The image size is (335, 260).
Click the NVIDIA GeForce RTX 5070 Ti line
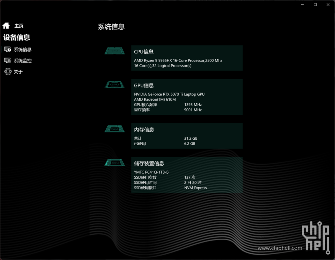[169, 94]
